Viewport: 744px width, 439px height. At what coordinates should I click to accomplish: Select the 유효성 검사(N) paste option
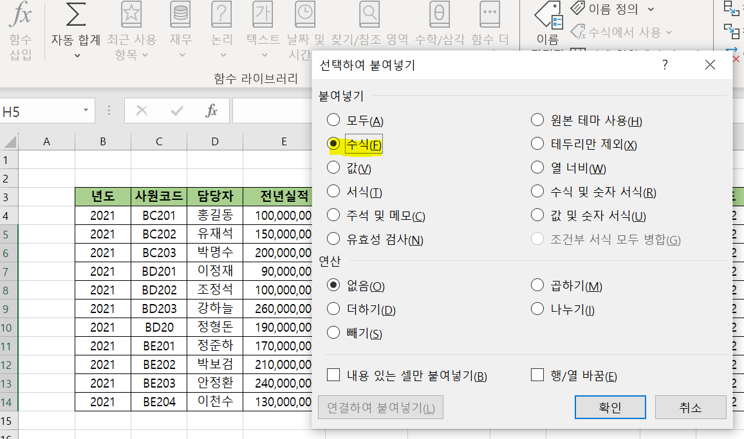pos(375,239)
